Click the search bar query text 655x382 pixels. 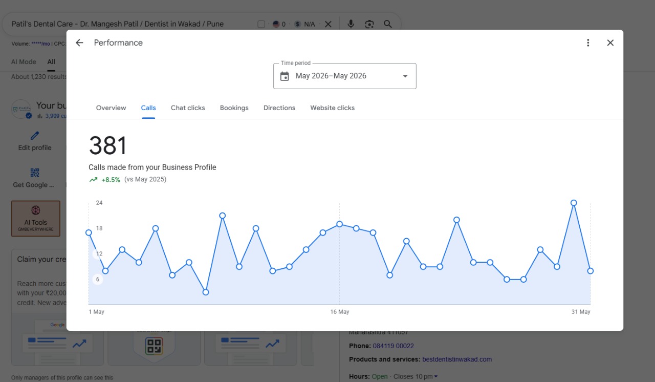117,24
